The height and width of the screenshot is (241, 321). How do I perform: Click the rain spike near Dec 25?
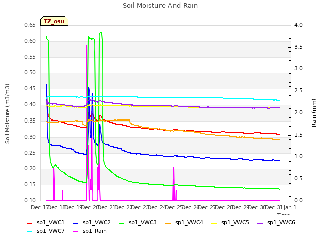[174, 184]
